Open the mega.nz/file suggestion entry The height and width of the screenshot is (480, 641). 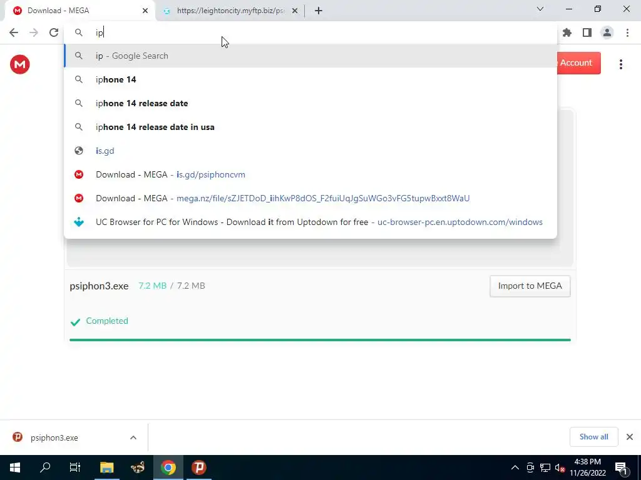[310, 198]
